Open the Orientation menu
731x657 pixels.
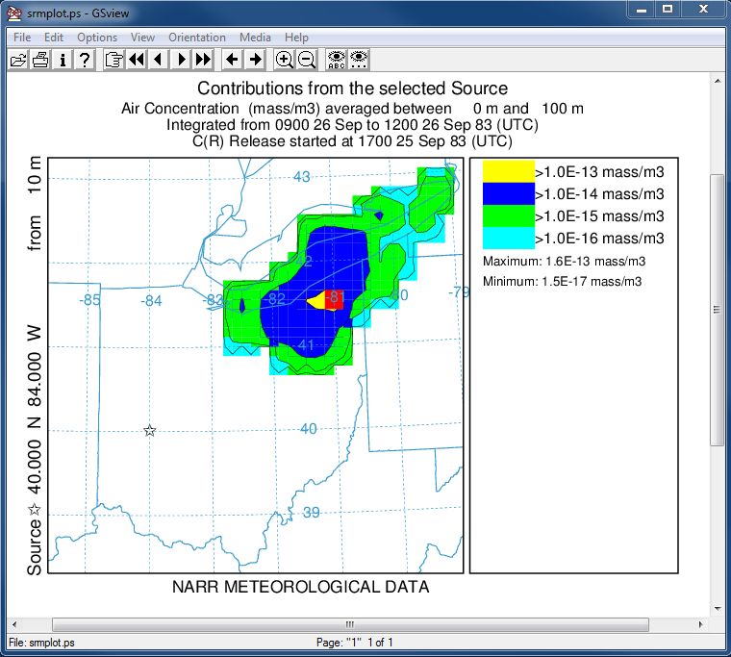196,38
